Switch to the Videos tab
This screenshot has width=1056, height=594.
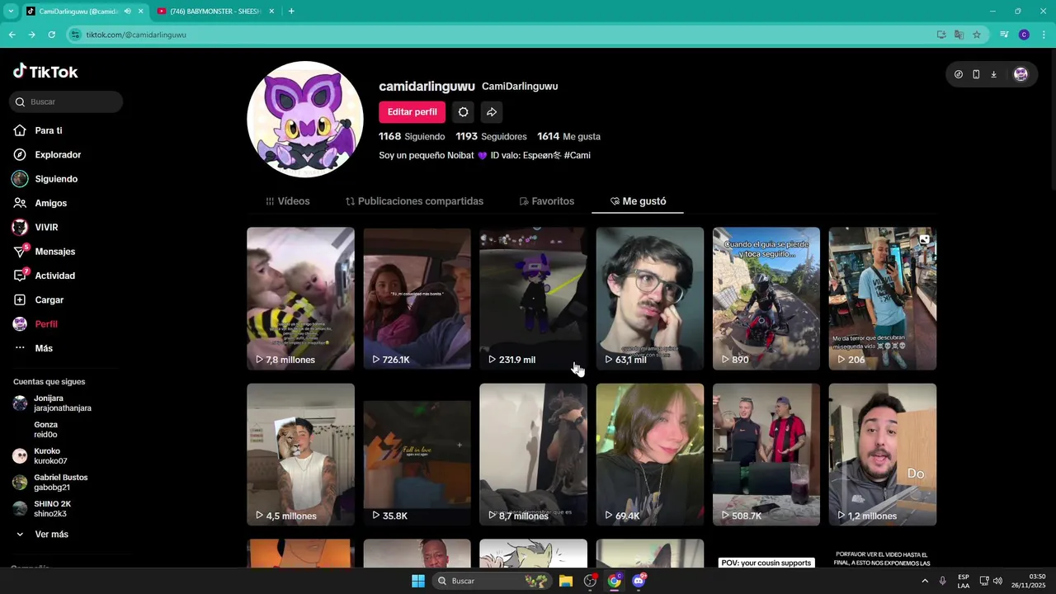click(x=287, y=201)
